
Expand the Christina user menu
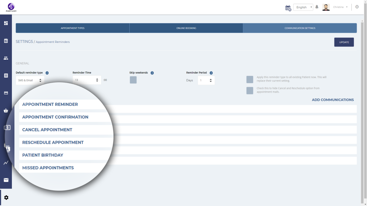[340, 7]
